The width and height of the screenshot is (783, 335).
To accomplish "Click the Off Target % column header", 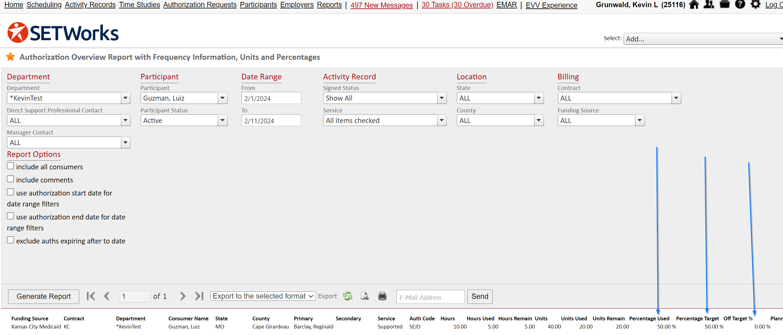I will pos(738,318).
